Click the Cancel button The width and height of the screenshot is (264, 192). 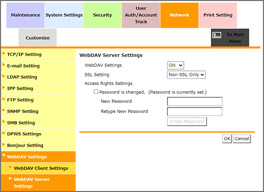[x=242, y=139]
